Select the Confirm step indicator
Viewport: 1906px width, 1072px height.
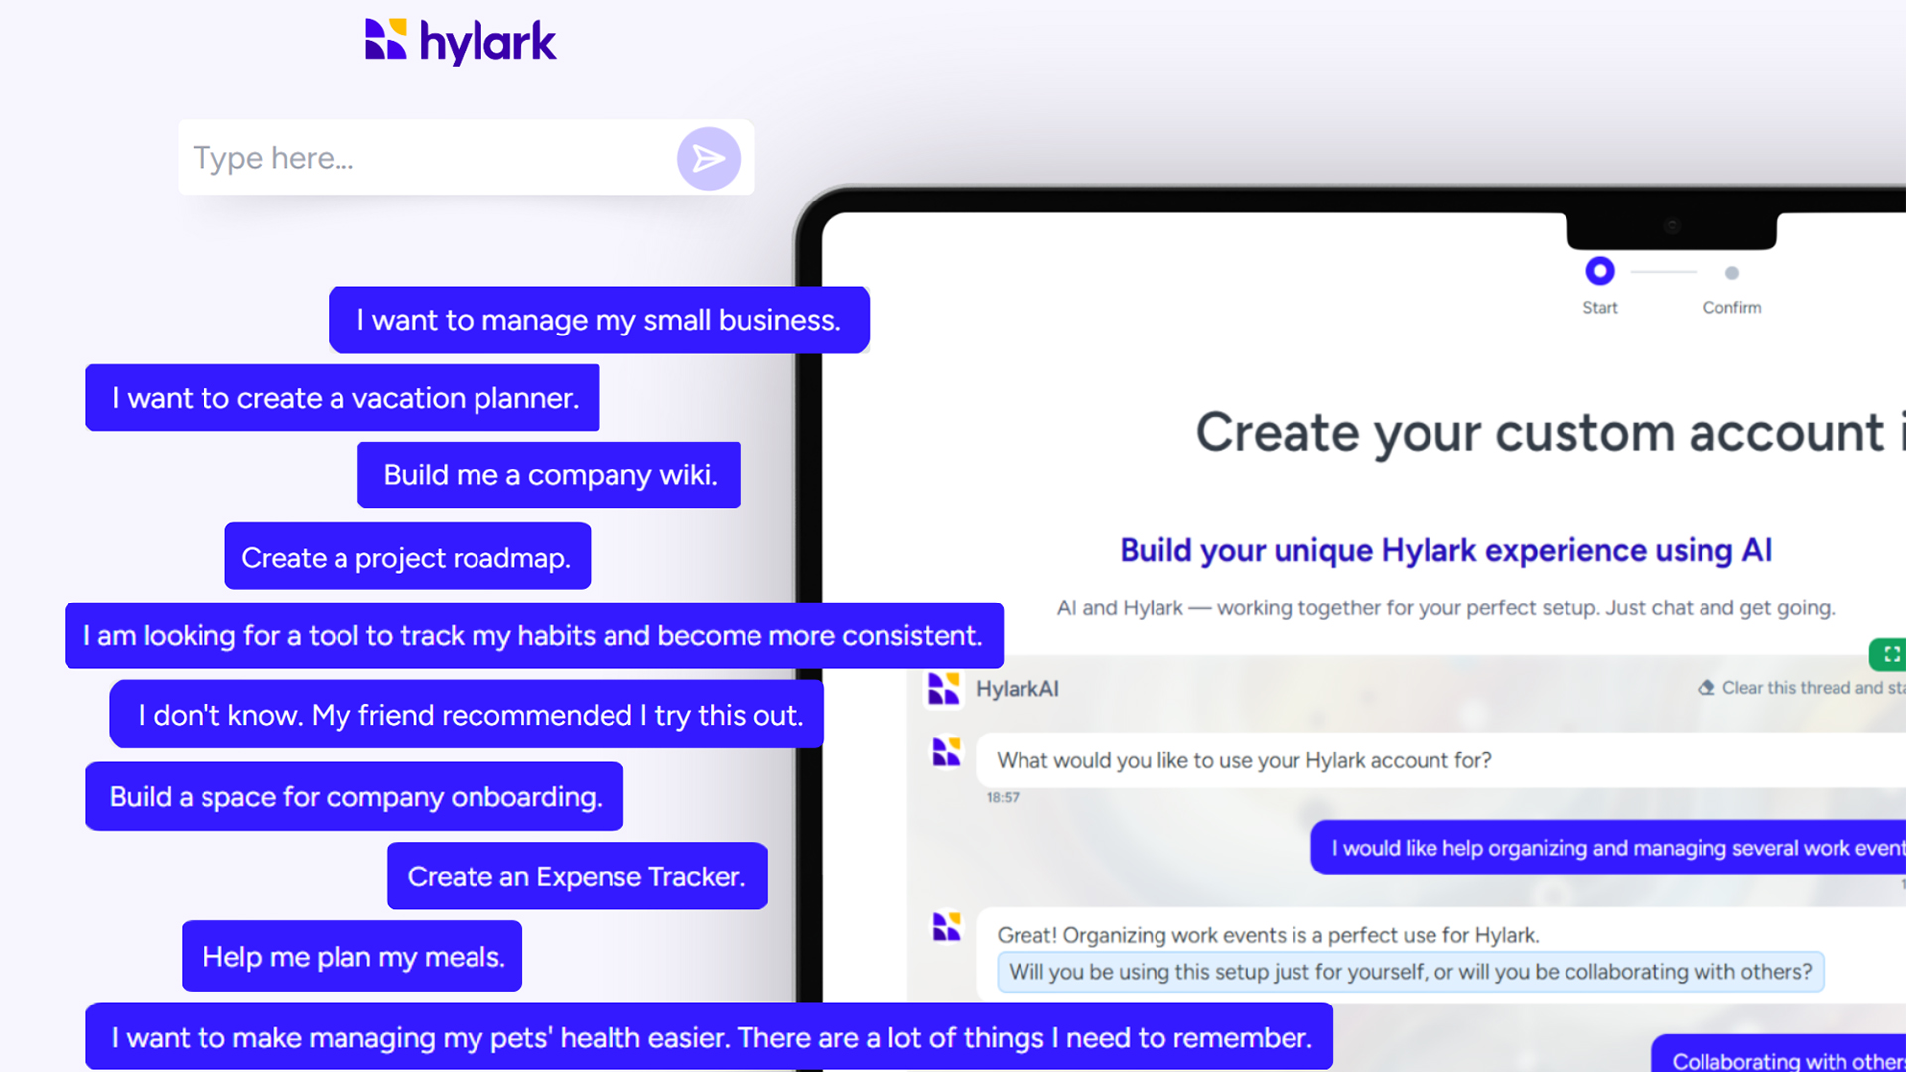(1732, 273)
